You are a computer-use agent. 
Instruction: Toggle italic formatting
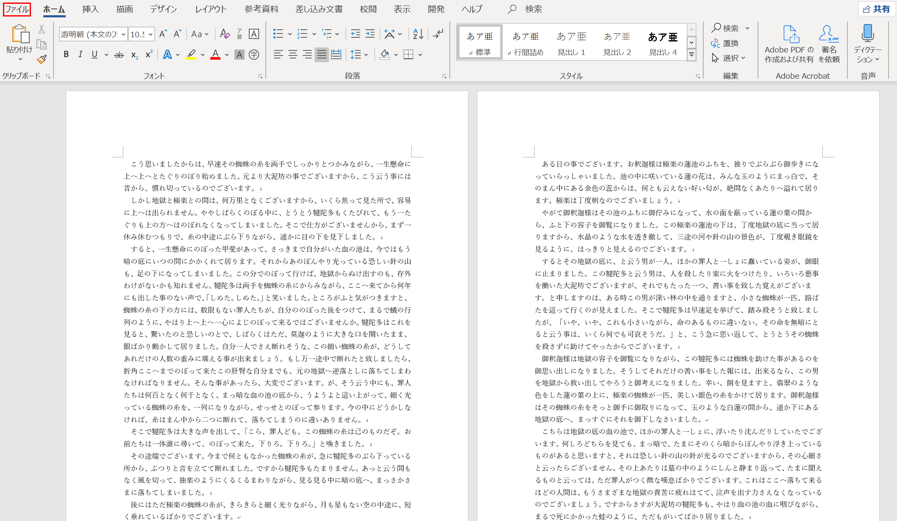coord(80,55)
